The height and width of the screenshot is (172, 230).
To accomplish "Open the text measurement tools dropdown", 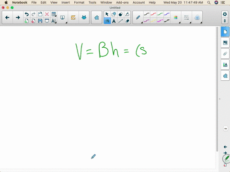I will coord(54,21).
